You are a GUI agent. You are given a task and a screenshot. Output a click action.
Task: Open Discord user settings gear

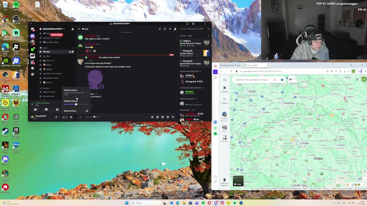point(71,117)
